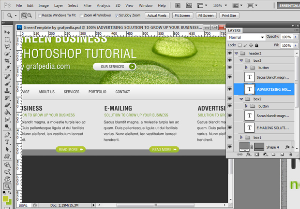
Task: Open the Layer menu
Action: (59, 5)
